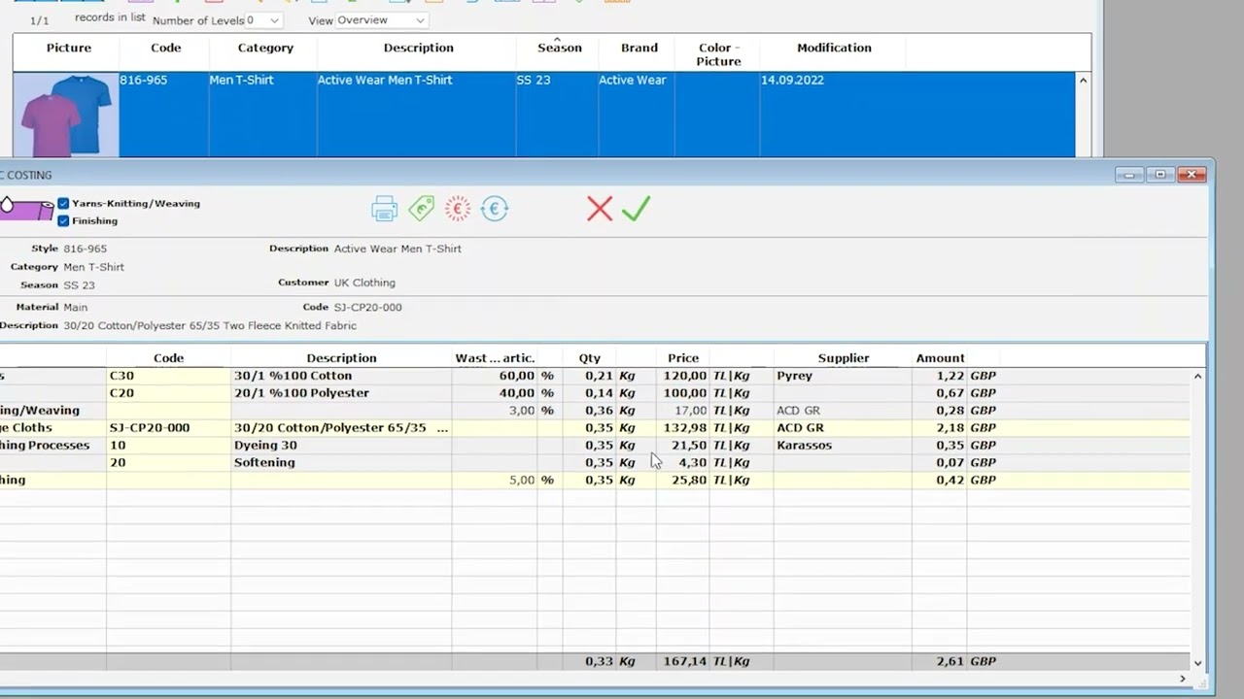Select the C20 code cell
Image resolution: width=1244 pixels, height=699 pixels.
point(168,393)
